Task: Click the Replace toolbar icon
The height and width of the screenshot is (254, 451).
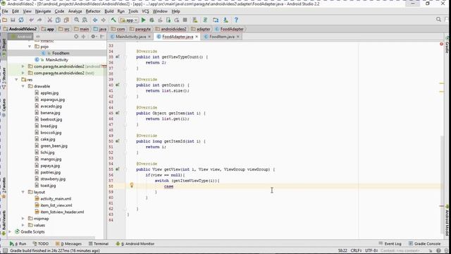Action: tap(85, 20)
